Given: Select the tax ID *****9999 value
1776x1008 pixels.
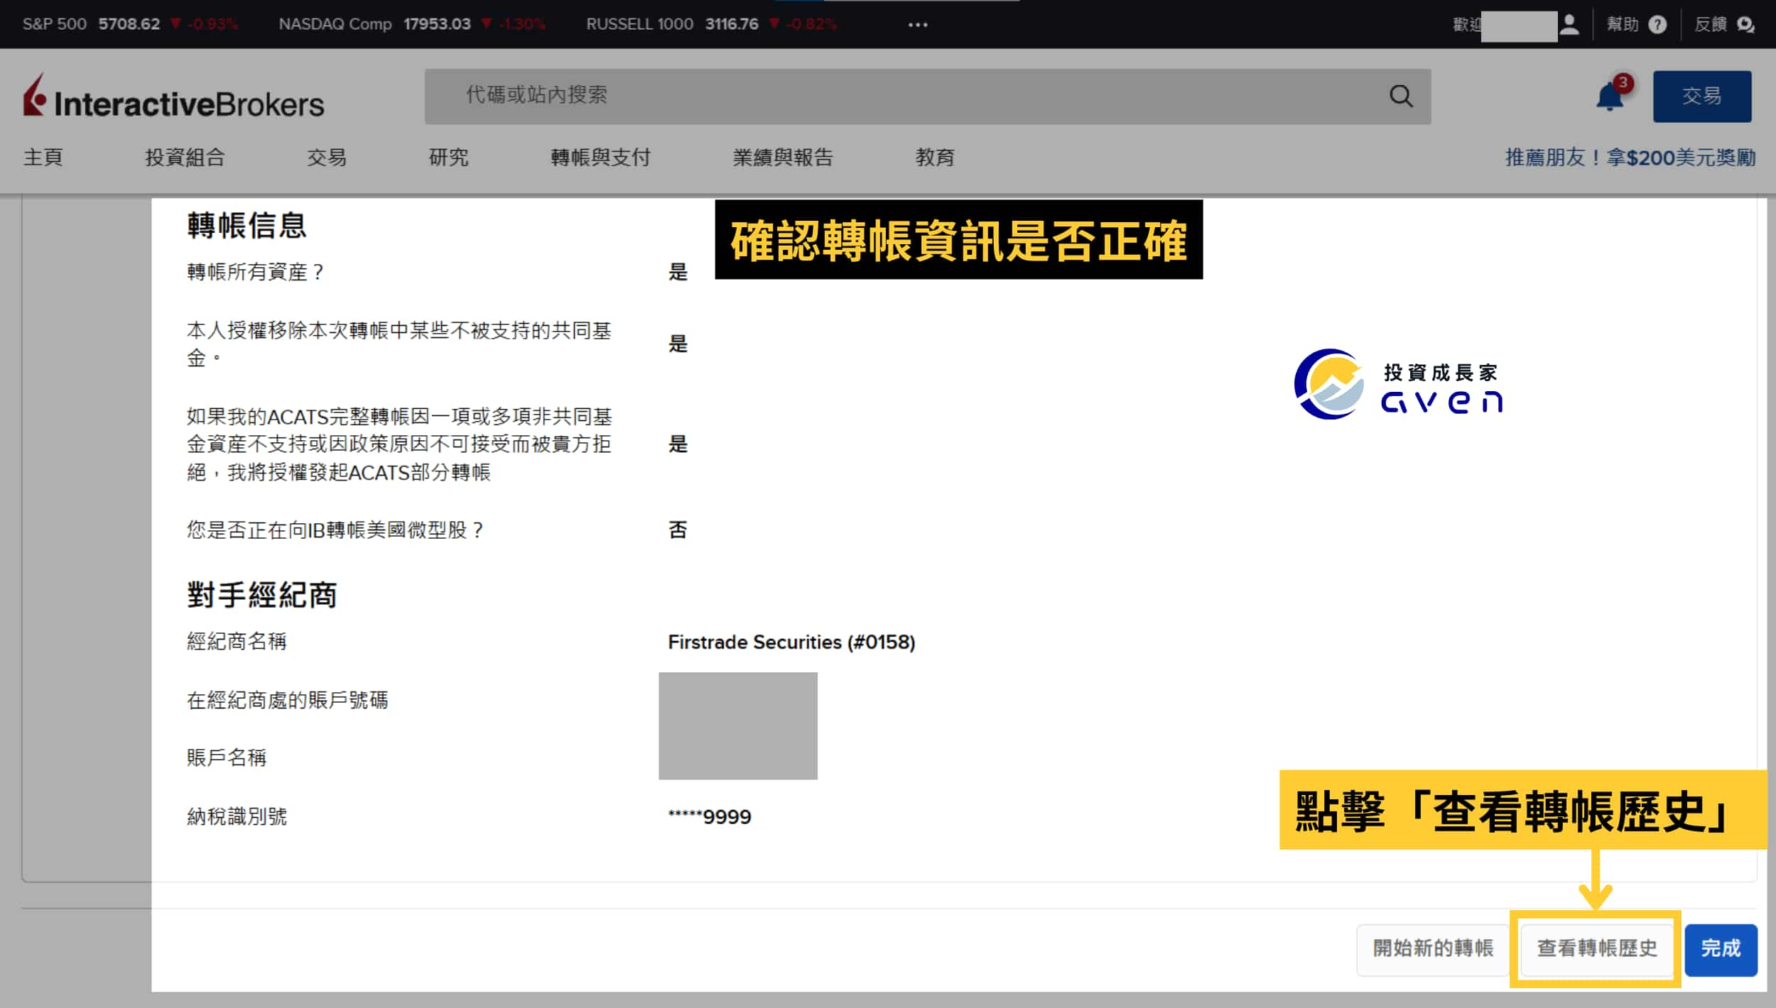Looking at the screenshot, I should coord(709,816).
